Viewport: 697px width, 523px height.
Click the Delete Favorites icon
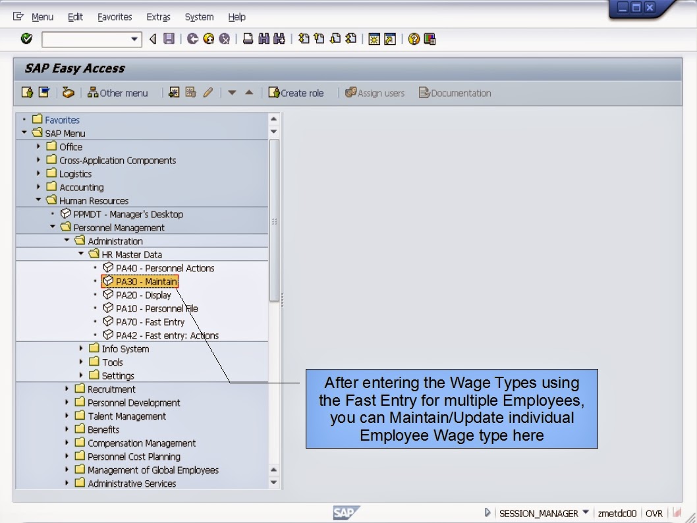[190, 92]
